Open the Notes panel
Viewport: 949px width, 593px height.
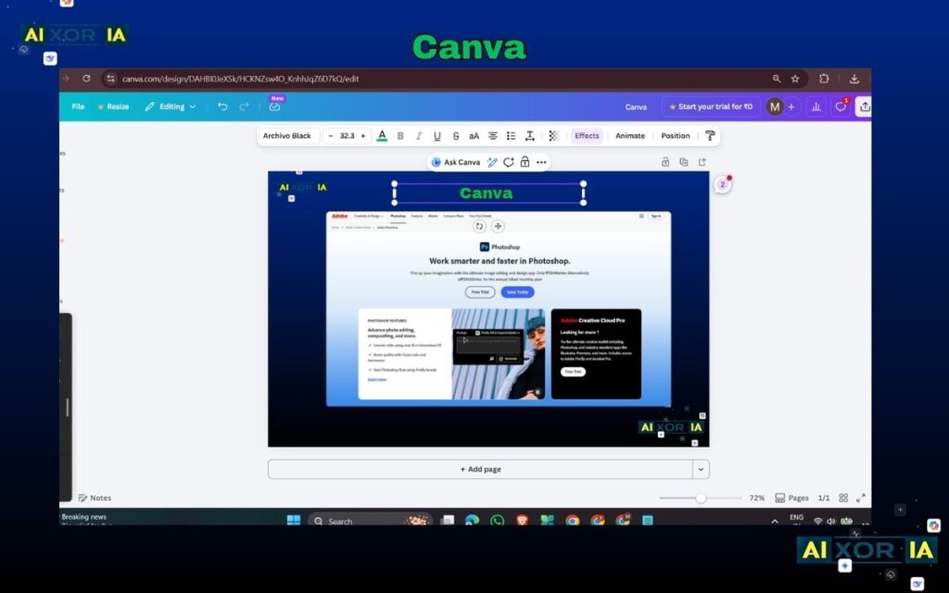96,498
